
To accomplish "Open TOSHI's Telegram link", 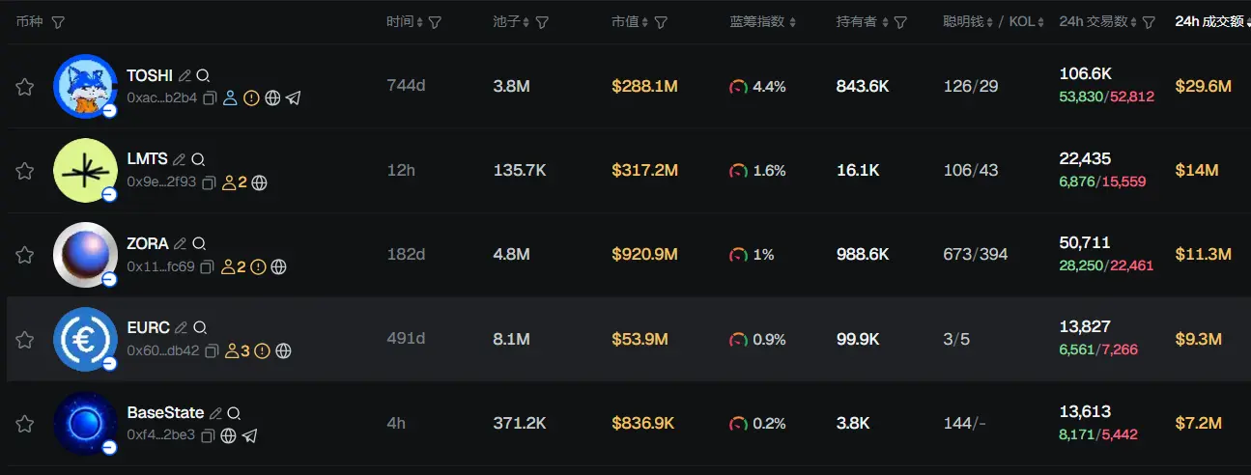I will [294, 98].
